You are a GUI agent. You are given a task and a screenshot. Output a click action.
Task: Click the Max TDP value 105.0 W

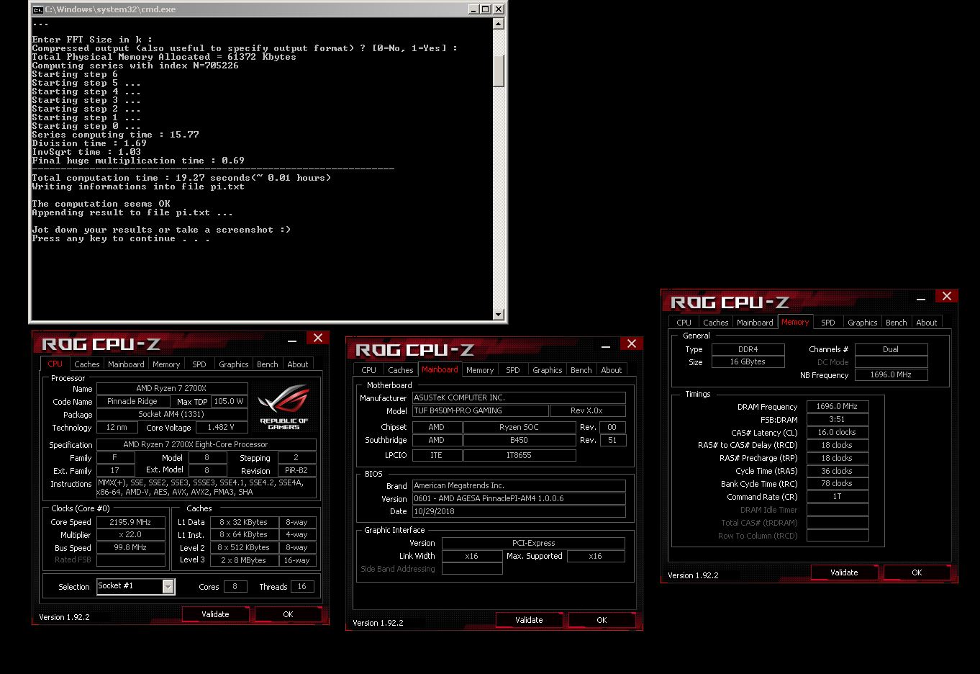click(x=229, y=401)
